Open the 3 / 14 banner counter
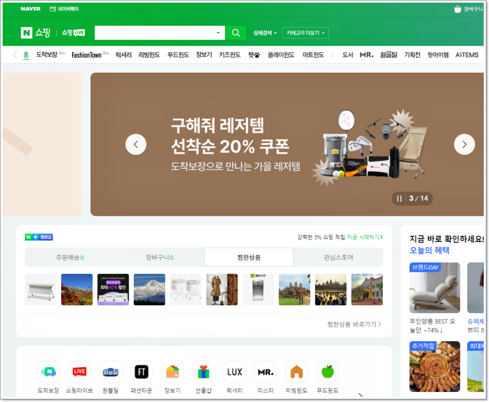 [418, 198]
